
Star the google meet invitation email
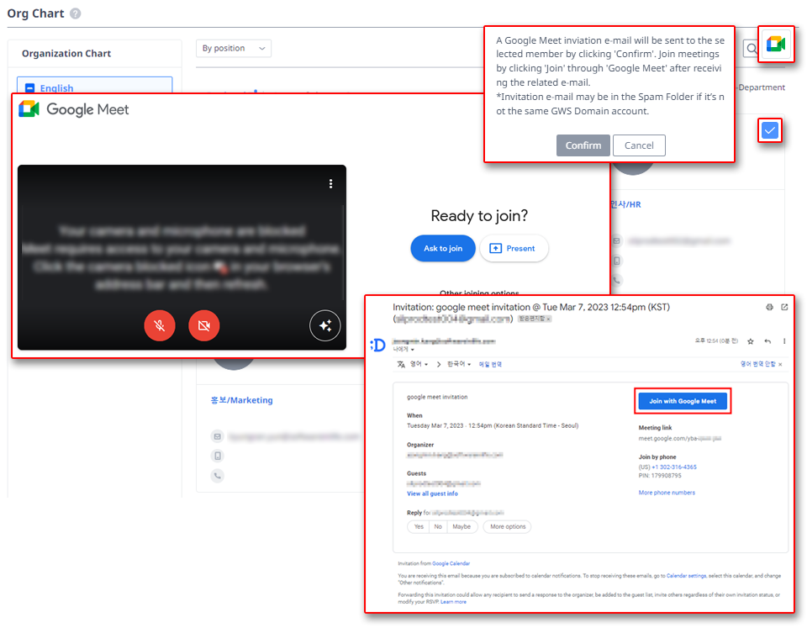pyautogui.click(x=751, y=340)
